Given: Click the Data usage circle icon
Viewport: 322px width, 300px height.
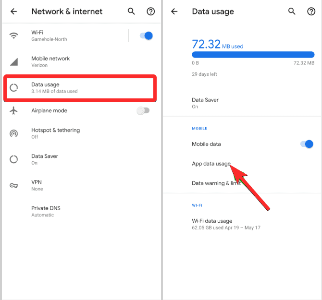Looking at the screenshot, I should [x=14, y=88].
